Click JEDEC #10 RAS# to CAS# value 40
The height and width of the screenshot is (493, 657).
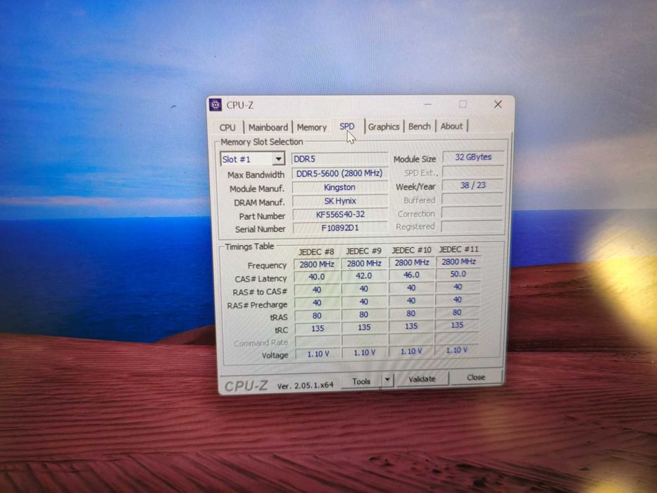click(x=411, y=287)
